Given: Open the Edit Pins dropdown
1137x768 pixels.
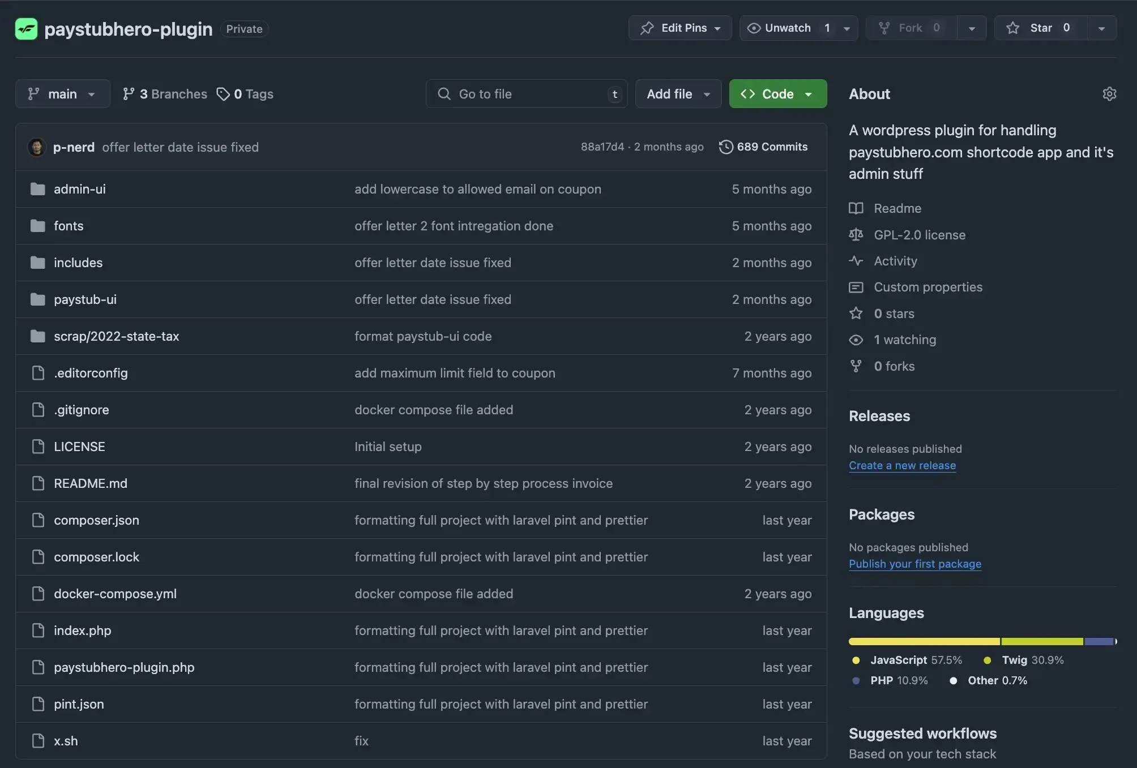Looking at the screenshot, I should 680,28.
